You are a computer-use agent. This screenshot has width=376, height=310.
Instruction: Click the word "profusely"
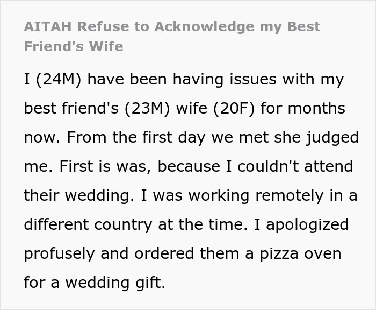point(59,254)
